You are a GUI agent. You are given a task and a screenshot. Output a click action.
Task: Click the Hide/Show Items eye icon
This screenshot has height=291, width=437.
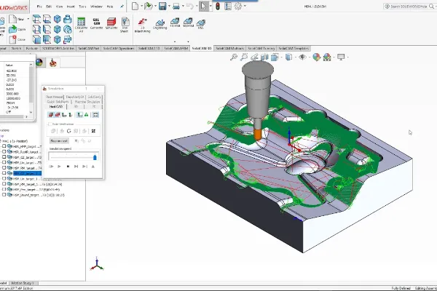click(x=302, y=57)
